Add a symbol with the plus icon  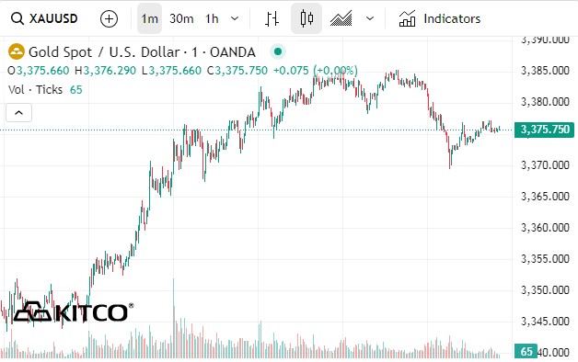coord(109,18)
